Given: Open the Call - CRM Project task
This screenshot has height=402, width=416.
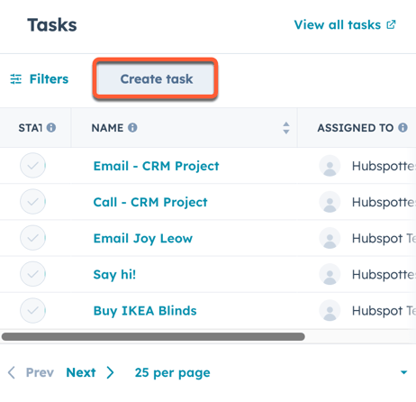Looking at the screenshot, I should (150, 203).
